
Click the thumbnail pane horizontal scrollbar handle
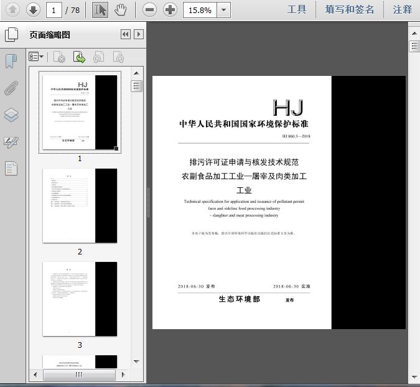(x=79, y=375)
